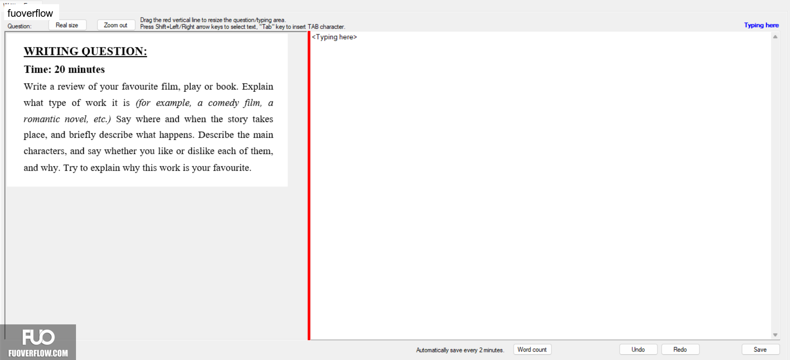The width and height of the screenshot is (790, 360).
Task: Click the 'WRITING QUESTION:' heading
Action: [85, 51]
